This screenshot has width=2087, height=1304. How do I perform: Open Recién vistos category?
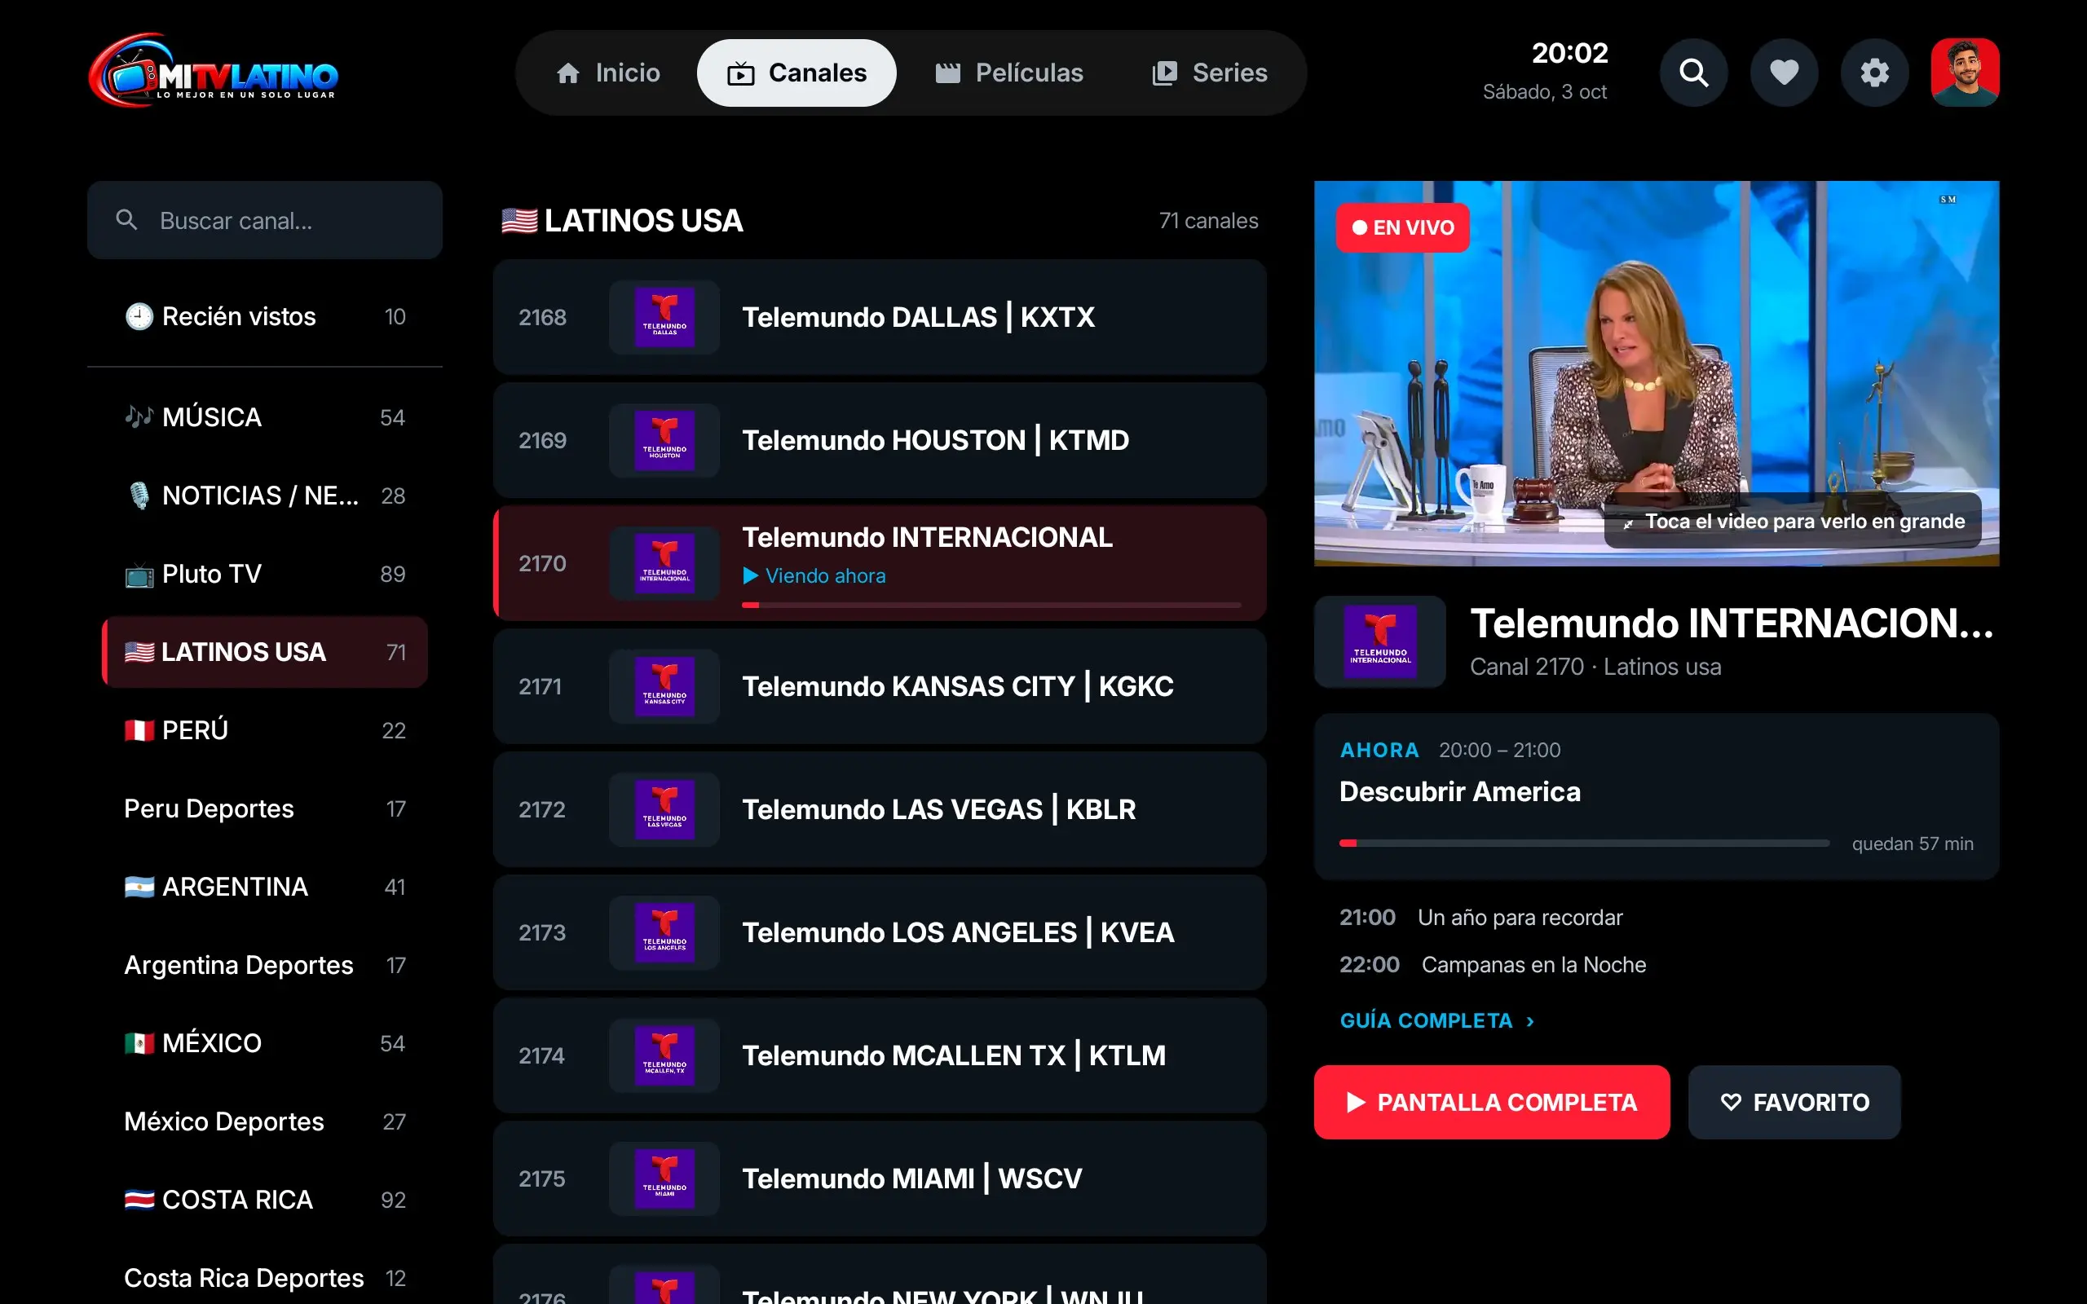[x=265, y=316]
